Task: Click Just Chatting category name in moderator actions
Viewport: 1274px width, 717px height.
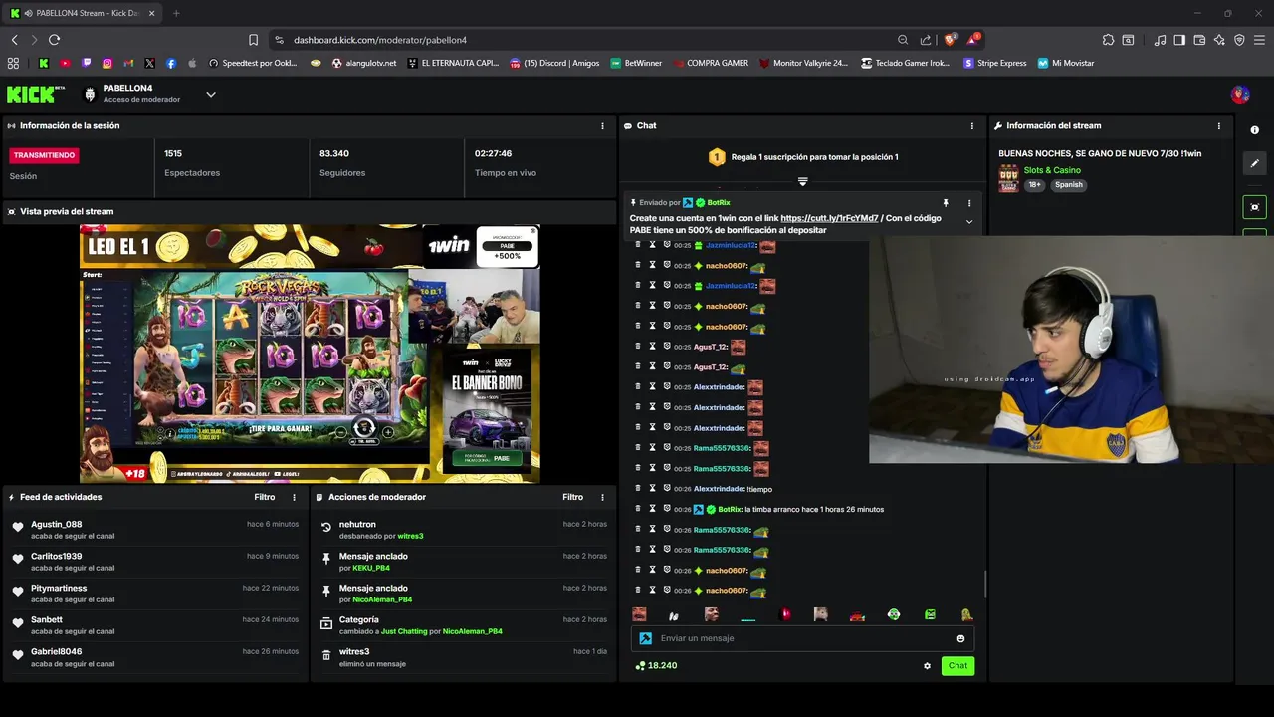Action: coord(404,631)
